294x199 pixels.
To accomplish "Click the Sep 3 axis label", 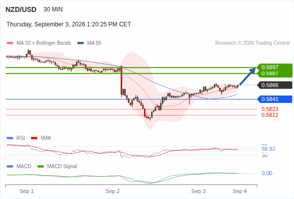I will click(198, 191).
